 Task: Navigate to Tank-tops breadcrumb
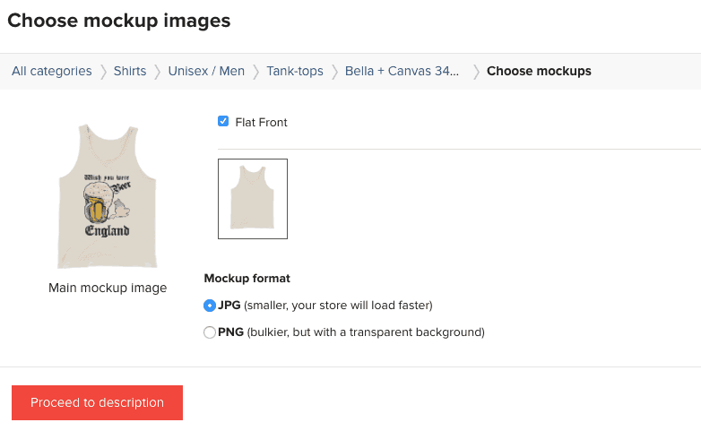(x=295, y=71)
